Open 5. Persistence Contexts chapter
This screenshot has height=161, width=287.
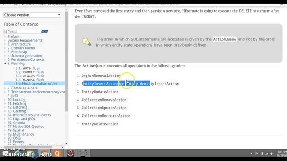coord(26,59)
